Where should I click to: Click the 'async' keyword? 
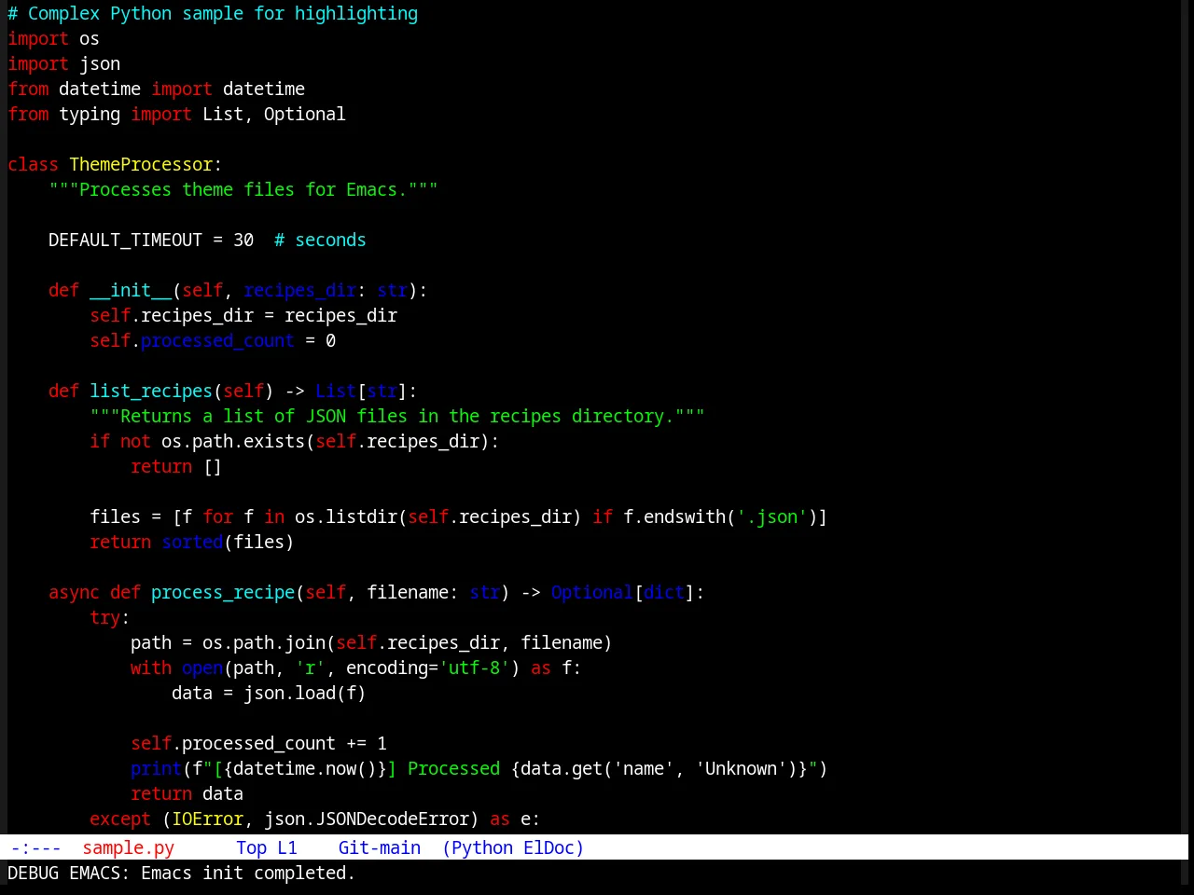75,593
